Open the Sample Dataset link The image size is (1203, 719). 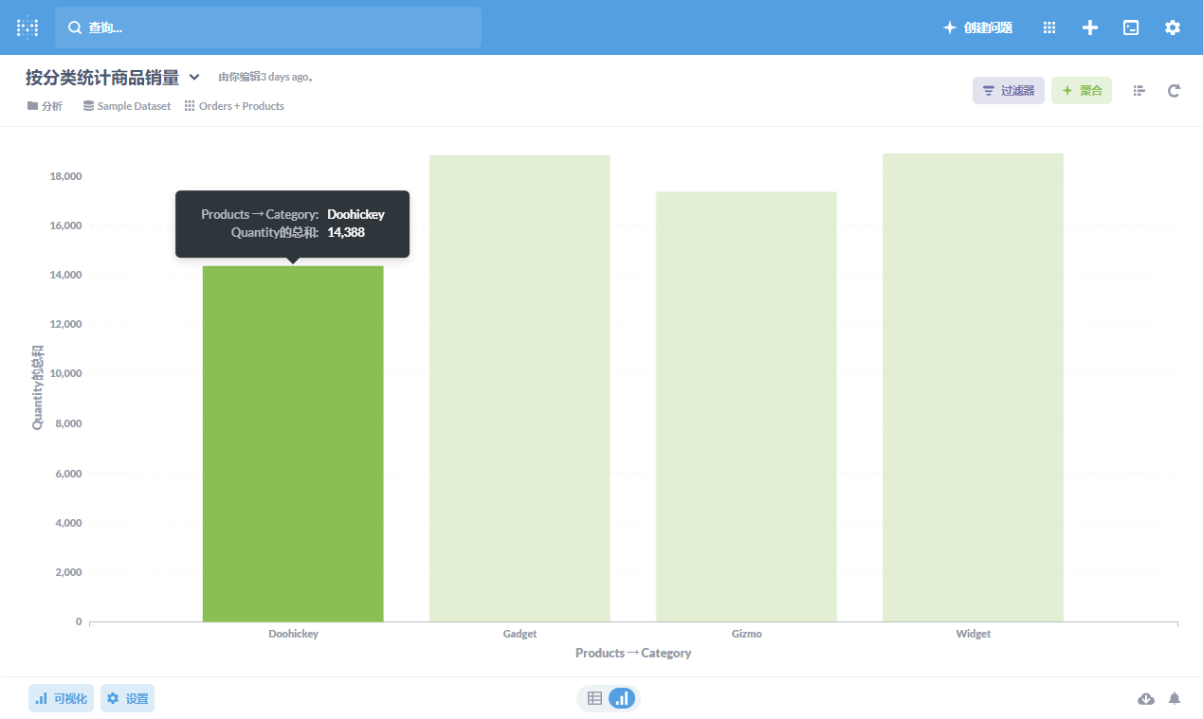pos(127,106)
